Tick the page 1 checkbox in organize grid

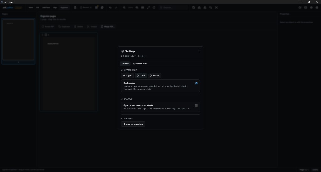46,35
